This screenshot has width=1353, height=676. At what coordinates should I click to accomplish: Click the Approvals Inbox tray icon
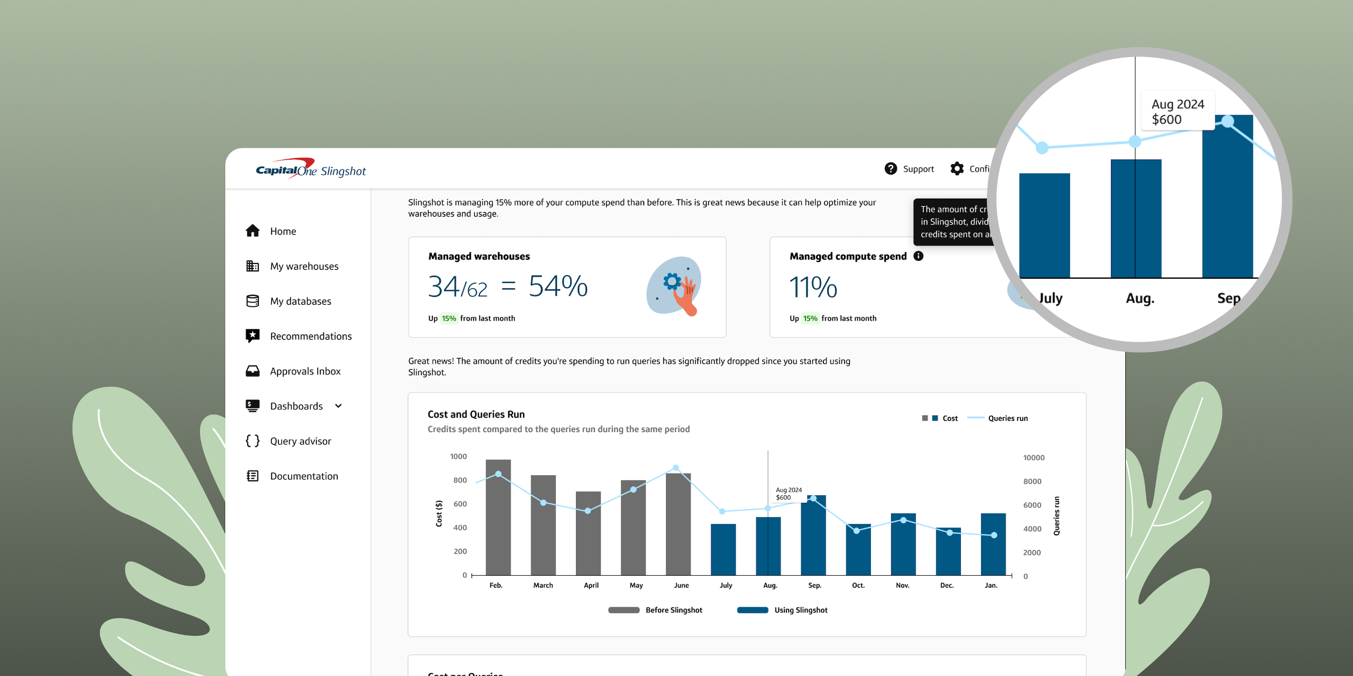(x=253, y=371)
